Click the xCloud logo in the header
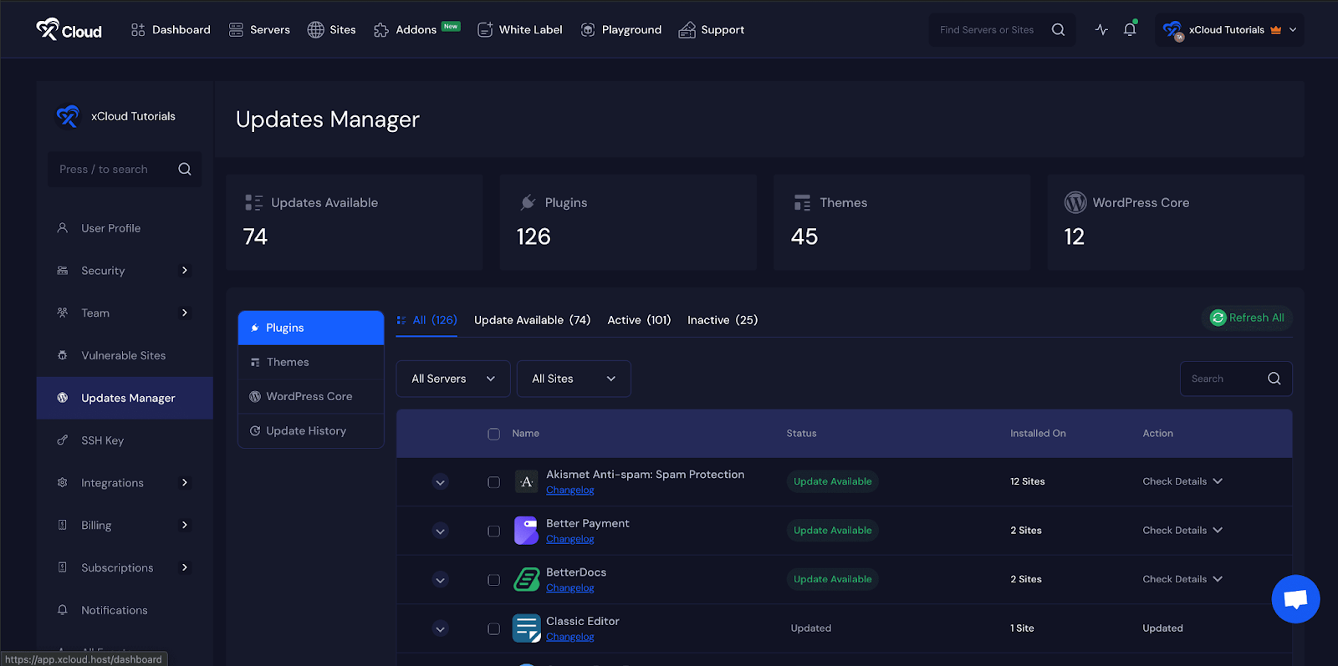This screenshot has width=1338, height=666. tap(69, 30)
